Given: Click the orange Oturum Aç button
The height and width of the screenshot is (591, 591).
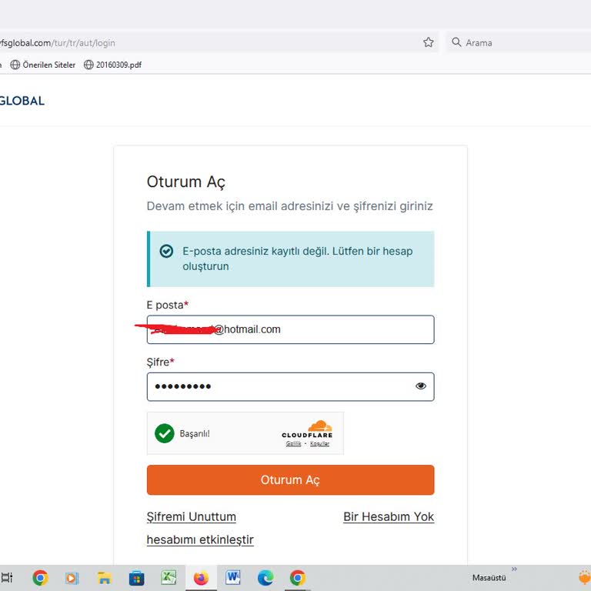Looking at the screenshot, I should click(290, 480).
